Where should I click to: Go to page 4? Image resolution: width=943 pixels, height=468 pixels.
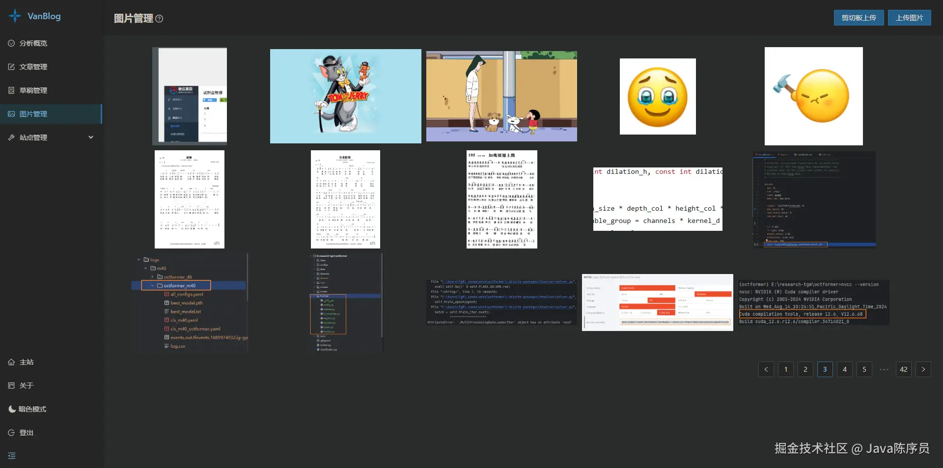pos(845,369)
